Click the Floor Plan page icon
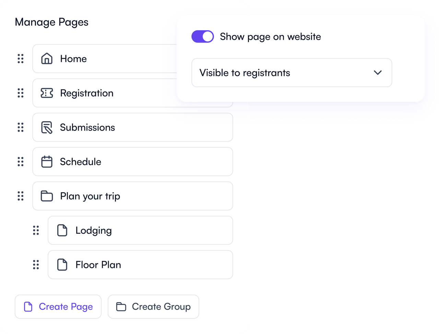The image size is (439, 334). pos(62,265)
